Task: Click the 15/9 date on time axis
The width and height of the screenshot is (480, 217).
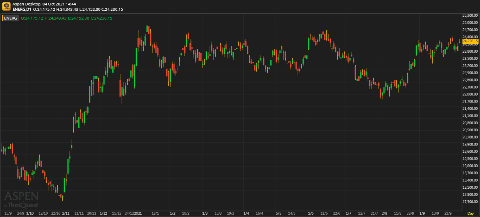Action: [x=8, y=213]
